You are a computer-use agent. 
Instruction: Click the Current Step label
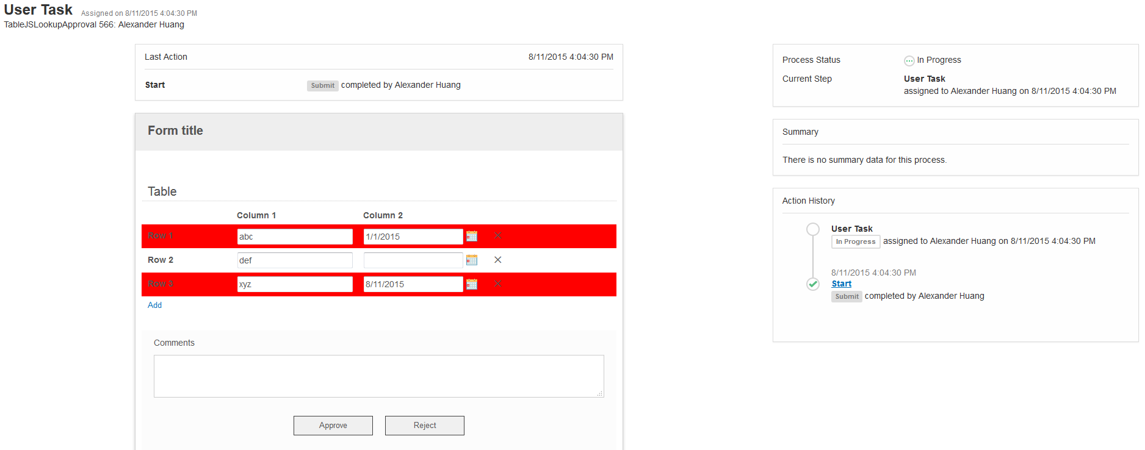click(x=807, y=79)
